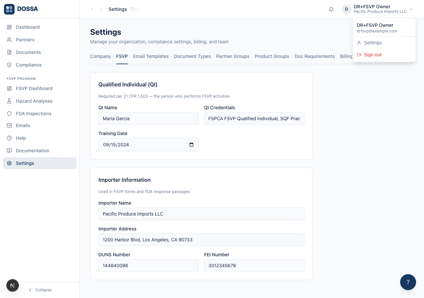424x298 pixels.
Task: Open Documentation book item
Action: (x=39, y=151)
